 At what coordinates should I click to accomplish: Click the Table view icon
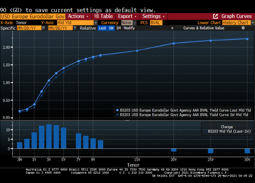point(97,16)
